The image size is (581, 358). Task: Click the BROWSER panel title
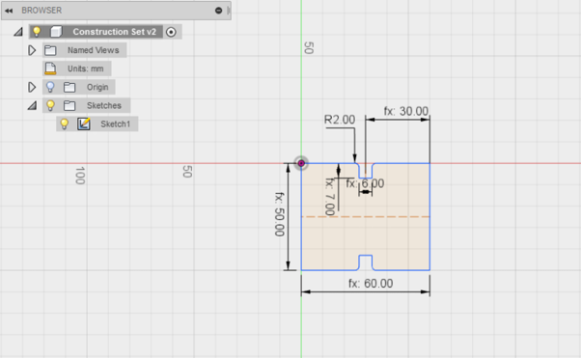pyautogui.click(x=41, y=11)
